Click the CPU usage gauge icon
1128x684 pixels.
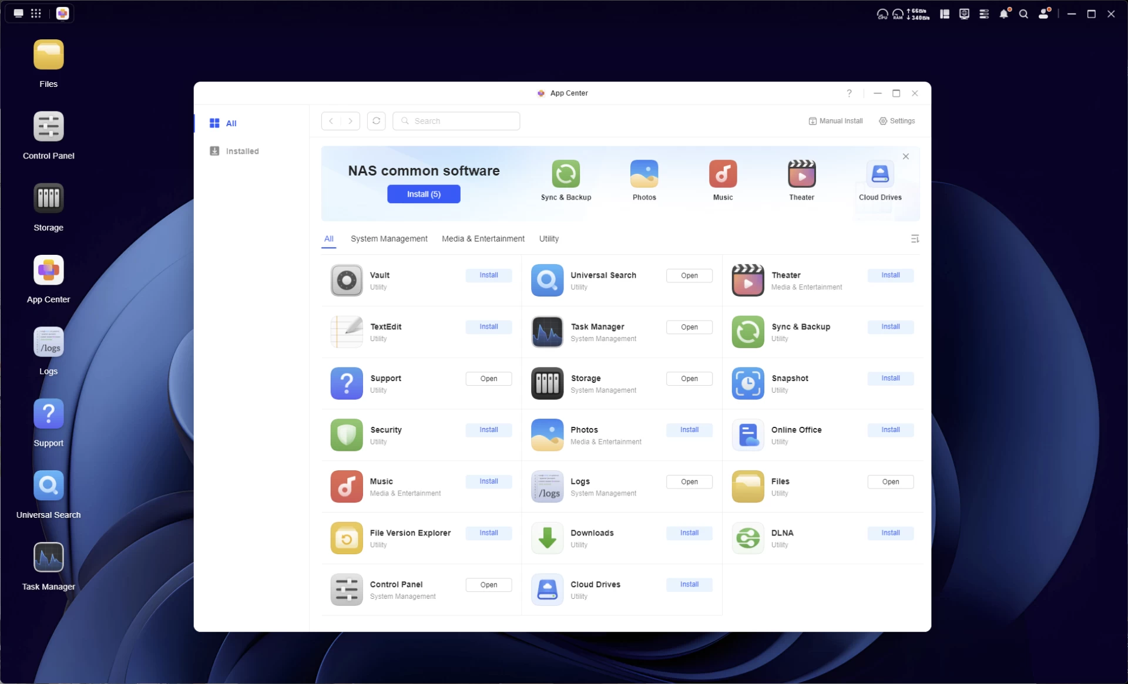(x=882, y=14)
